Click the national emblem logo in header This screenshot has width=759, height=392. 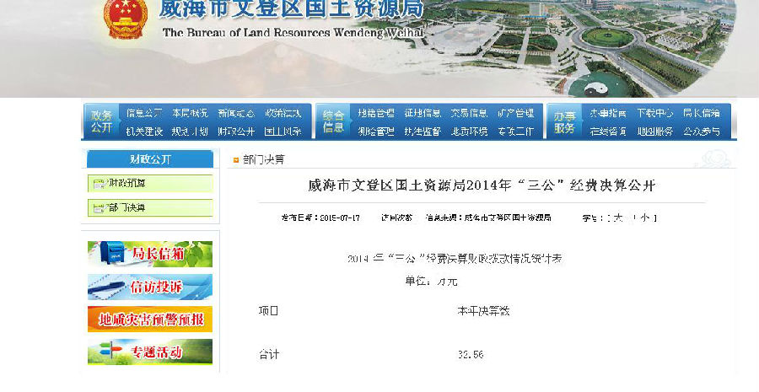coord(125,19)
